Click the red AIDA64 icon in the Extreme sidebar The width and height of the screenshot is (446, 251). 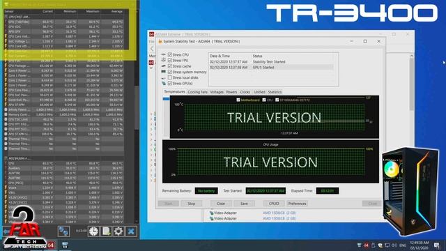pyautogui.click(x=151, y=62)
